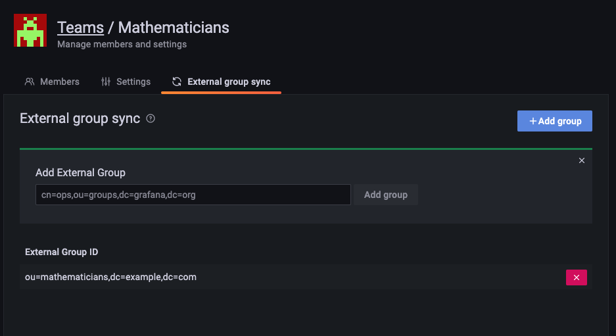
Task: Delete the ou=mathematicians group with the red X
Action: [577, 277]
